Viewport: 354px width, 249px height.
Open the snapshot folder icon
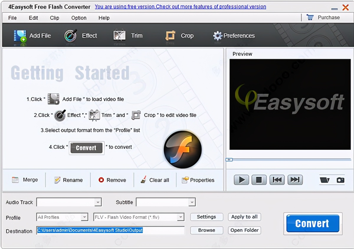coord(324,180)
